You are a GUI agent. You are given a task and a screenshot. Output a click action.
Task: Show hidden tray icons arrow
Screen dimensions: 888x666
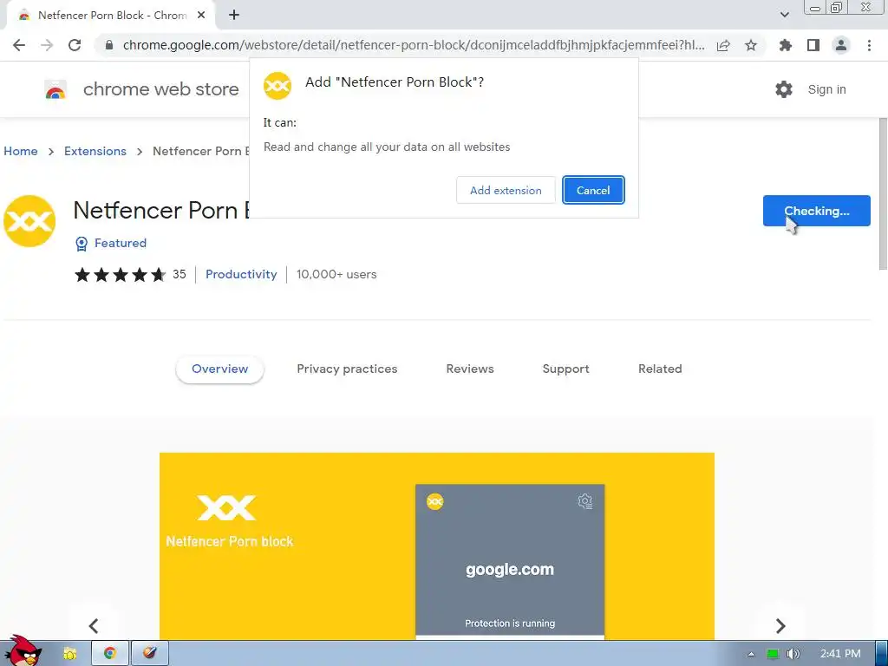pyautogui.click(x=751, y=654)
